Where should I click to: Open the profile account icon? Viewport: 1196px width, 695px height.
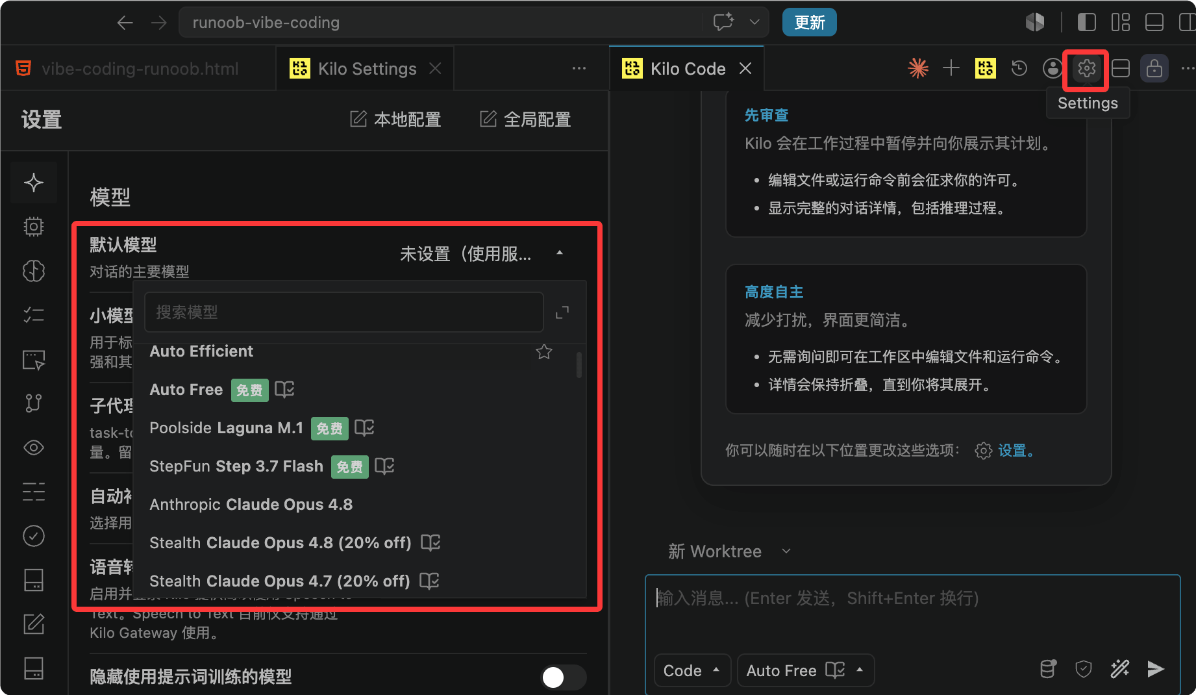click(x=1053, y=68)
